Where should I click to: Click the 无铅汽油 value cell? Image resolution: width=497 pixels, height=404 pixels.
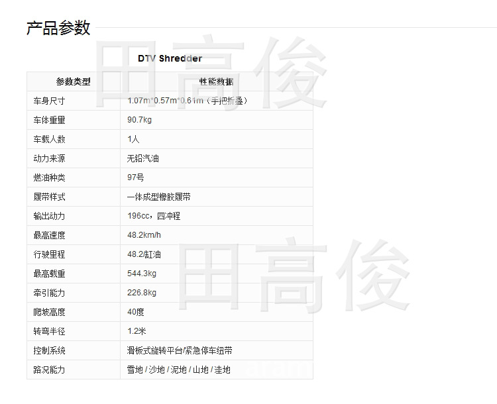click(x=142, y=158)
